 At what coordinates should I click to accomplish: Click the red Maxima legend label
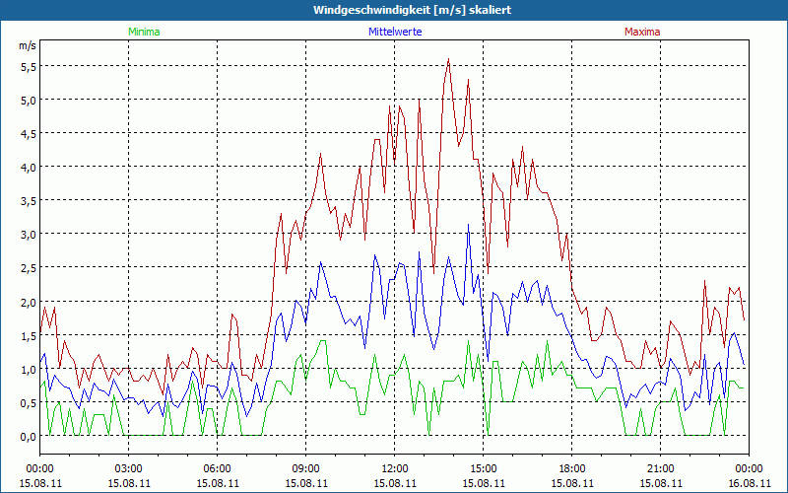pyautogui.click(x=642, y=32)
